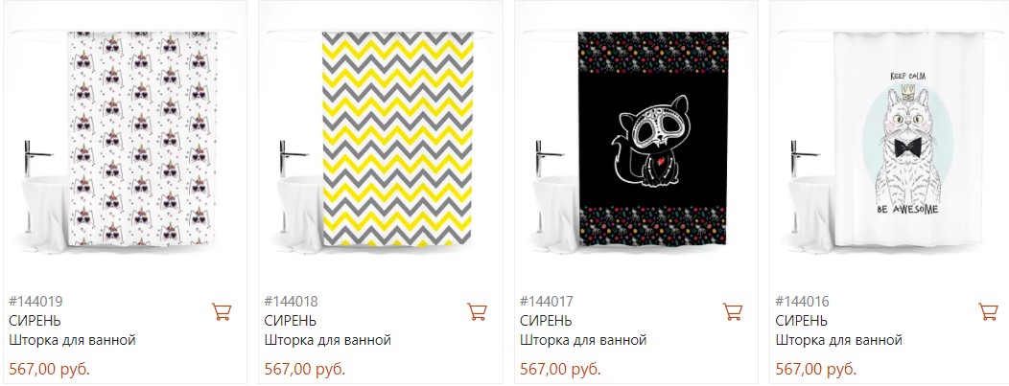Select the article number #144017
Screen dimensions: 1009x386
[547, 301]
